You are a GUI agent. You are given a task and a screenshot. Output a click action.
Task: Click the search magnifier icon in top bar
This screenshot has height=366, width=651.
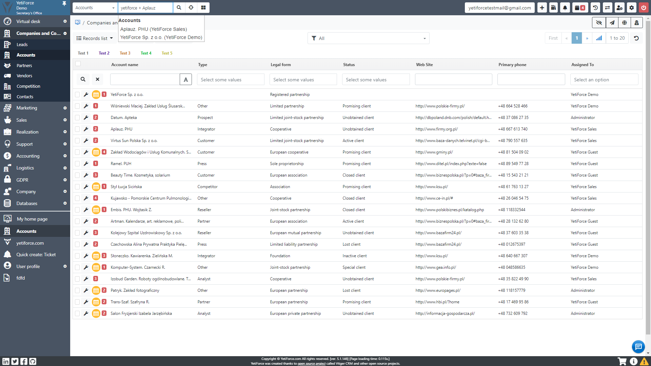[x=179, y=7]
